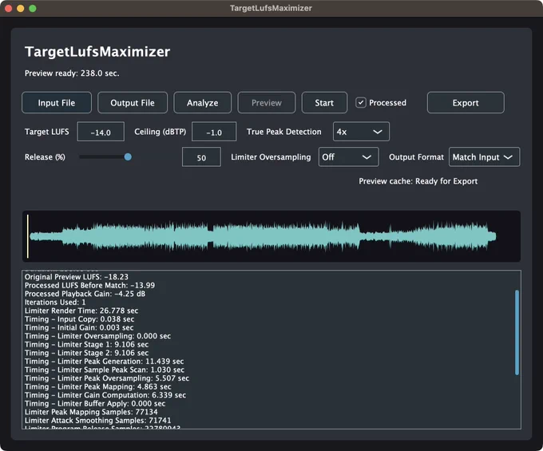Click the Release percent value field
This screenshot has height=451, width=543.
click(x=201, y=157)
